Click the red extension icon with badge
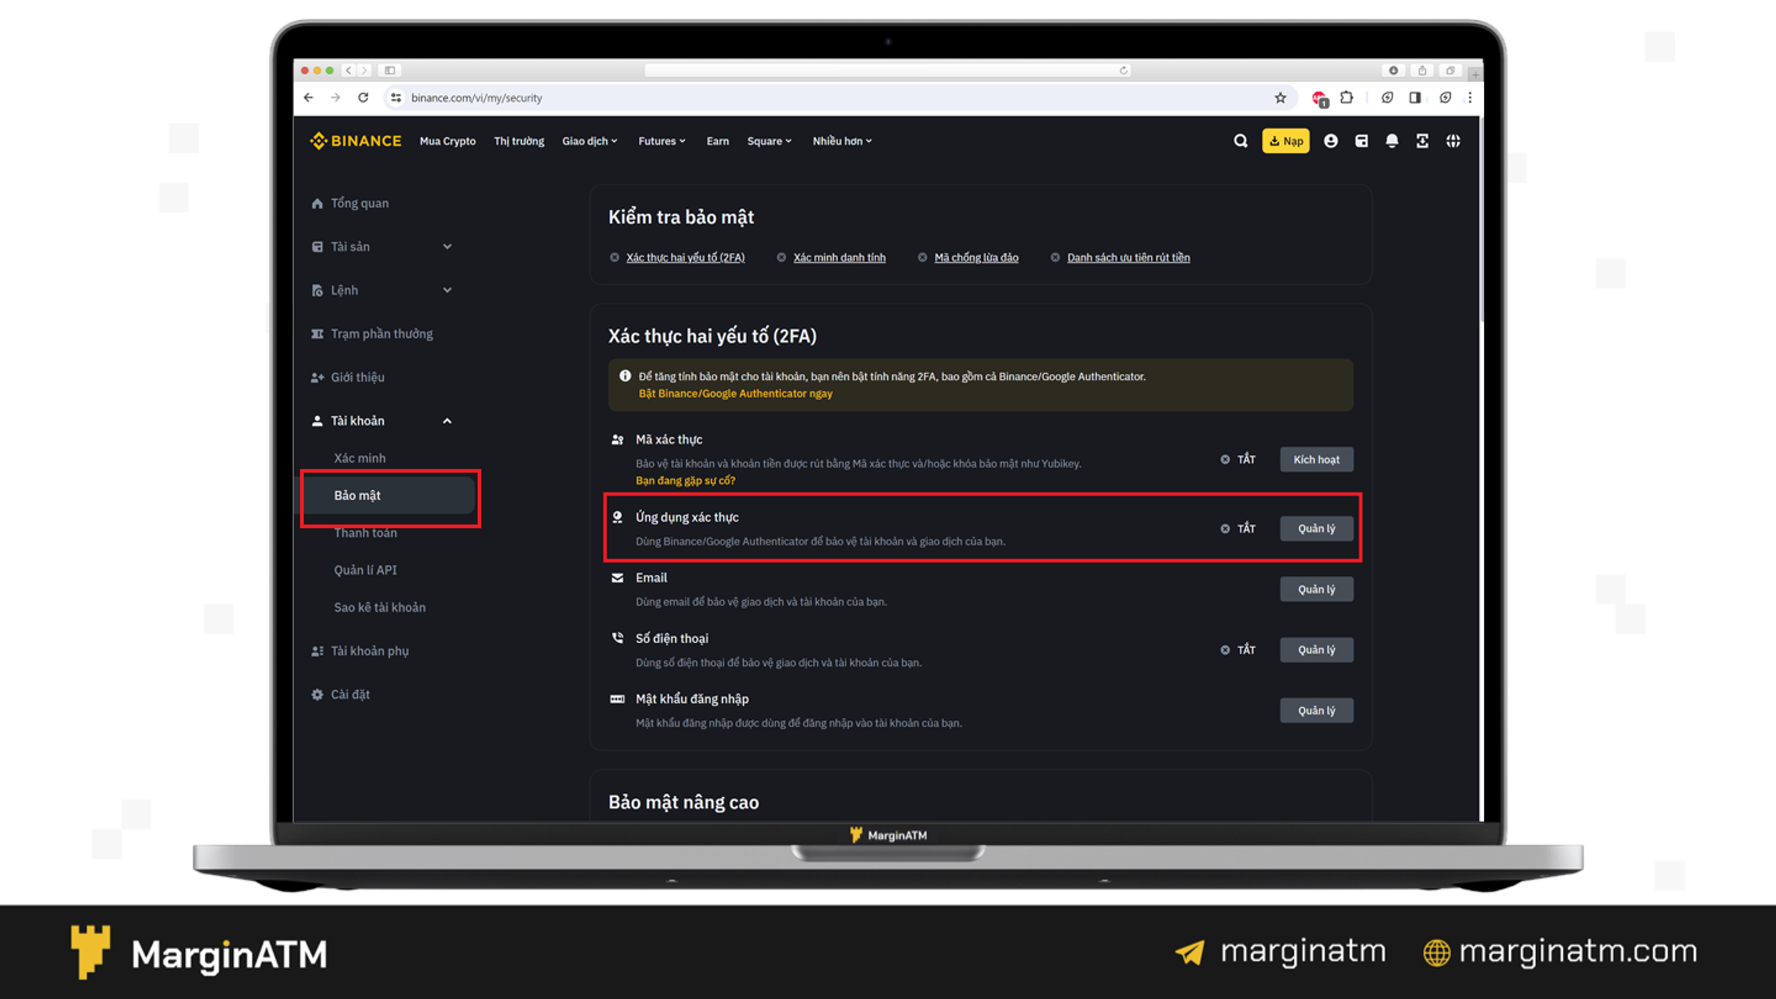Screen dimensions: 1776x999 1320,99
